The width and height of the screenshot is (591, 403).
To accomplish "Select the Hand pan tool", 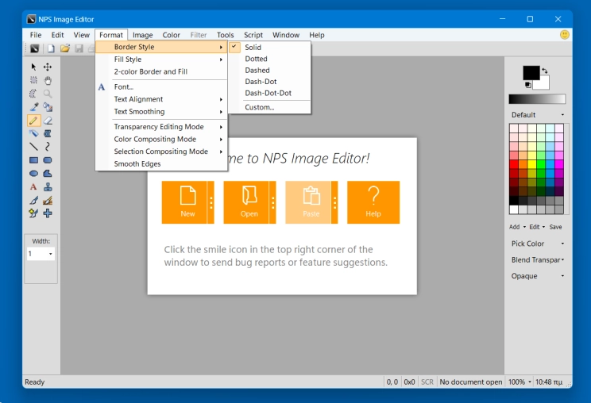I will tap(48, 80).
